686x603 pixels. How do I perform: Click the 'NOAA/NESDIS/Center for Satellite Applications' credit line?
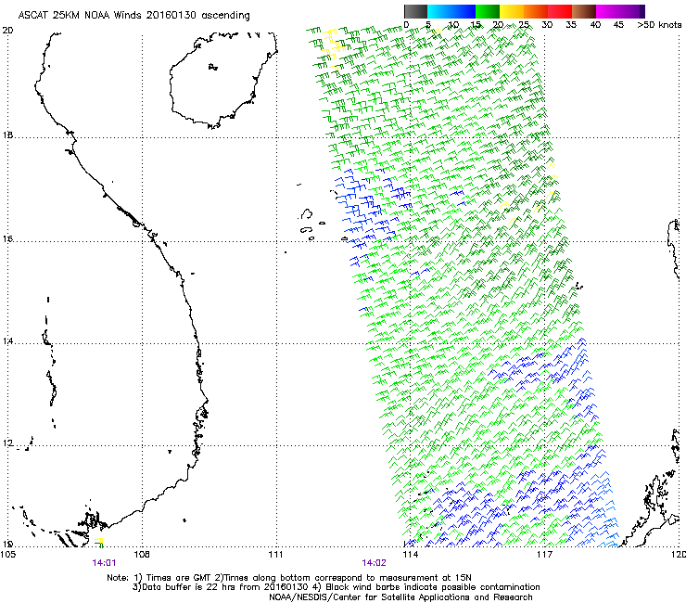(x=400, y=597)
